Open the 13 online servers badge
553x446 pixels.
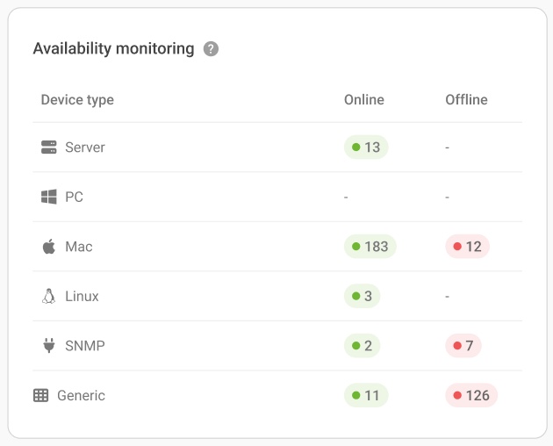tap(366, 147)
